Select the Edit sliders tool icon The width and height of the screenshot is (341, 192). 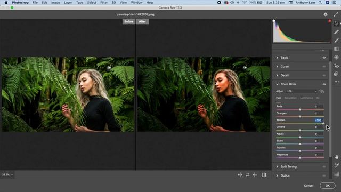click(336, 23)
